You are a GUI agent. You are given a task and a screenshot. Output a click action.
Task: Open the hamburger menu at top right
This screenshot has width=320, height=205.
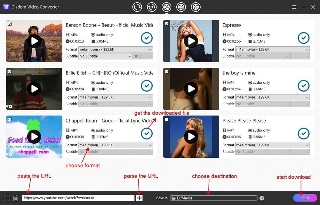click(294, 6)
